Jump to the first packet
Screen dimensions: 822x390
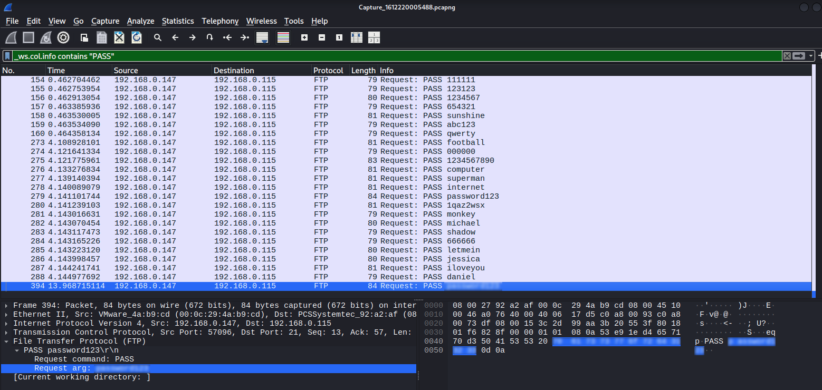click(x=227, y=37)
